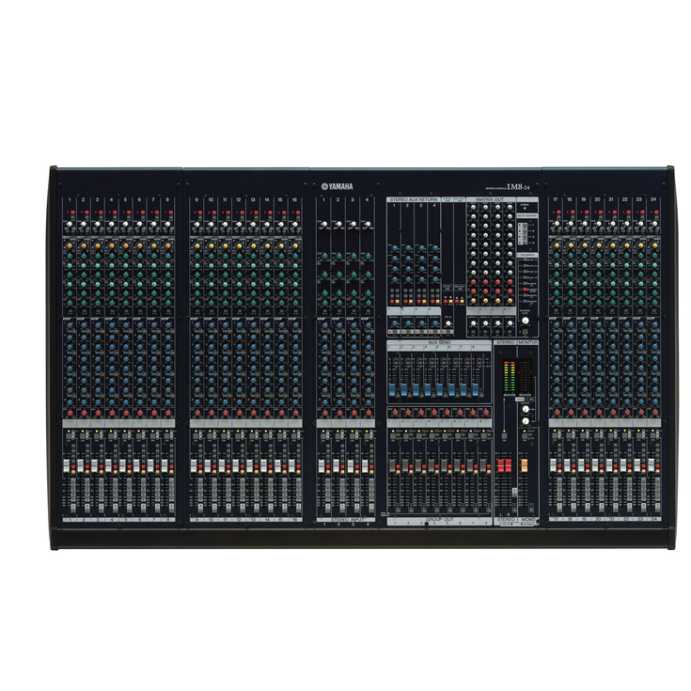Click the red pan knob on channel 17
The width and height of the screenshot is (691, 691).
tap(556, 413)
